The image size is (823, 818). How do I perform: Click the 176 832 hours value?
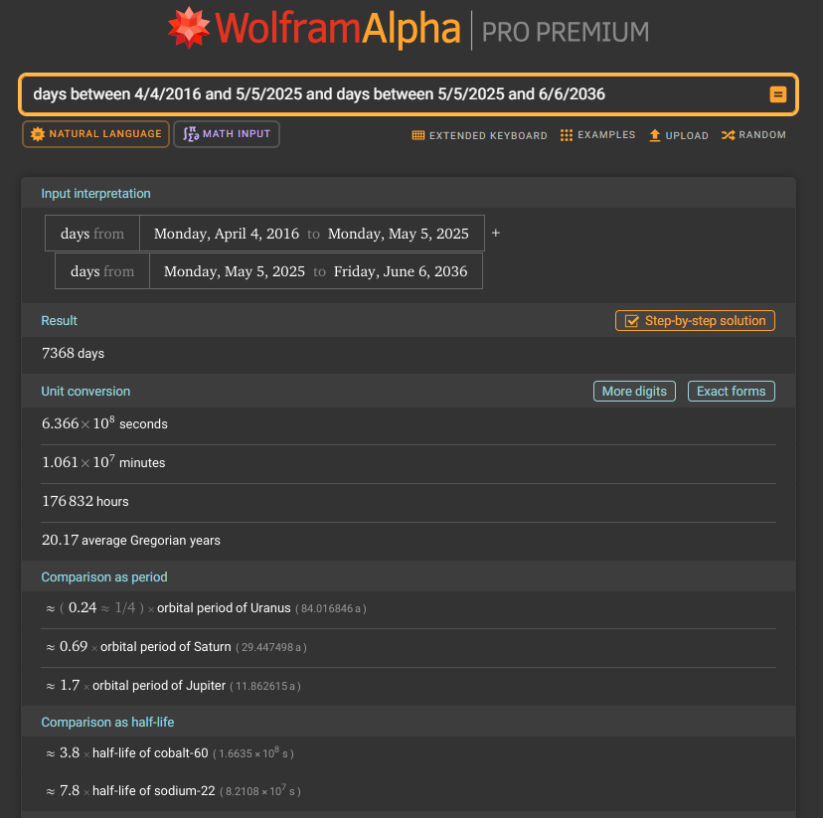point(85,502)
